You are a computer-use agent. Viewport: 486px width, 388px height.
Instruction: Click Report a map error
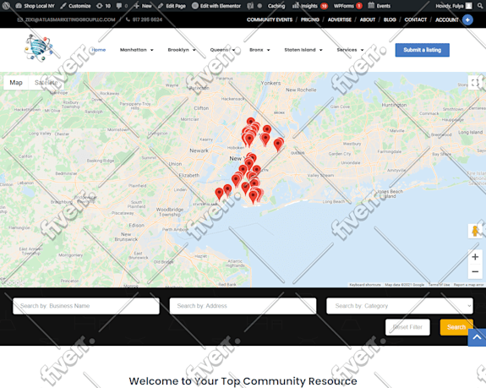click(x=468, y=285)
